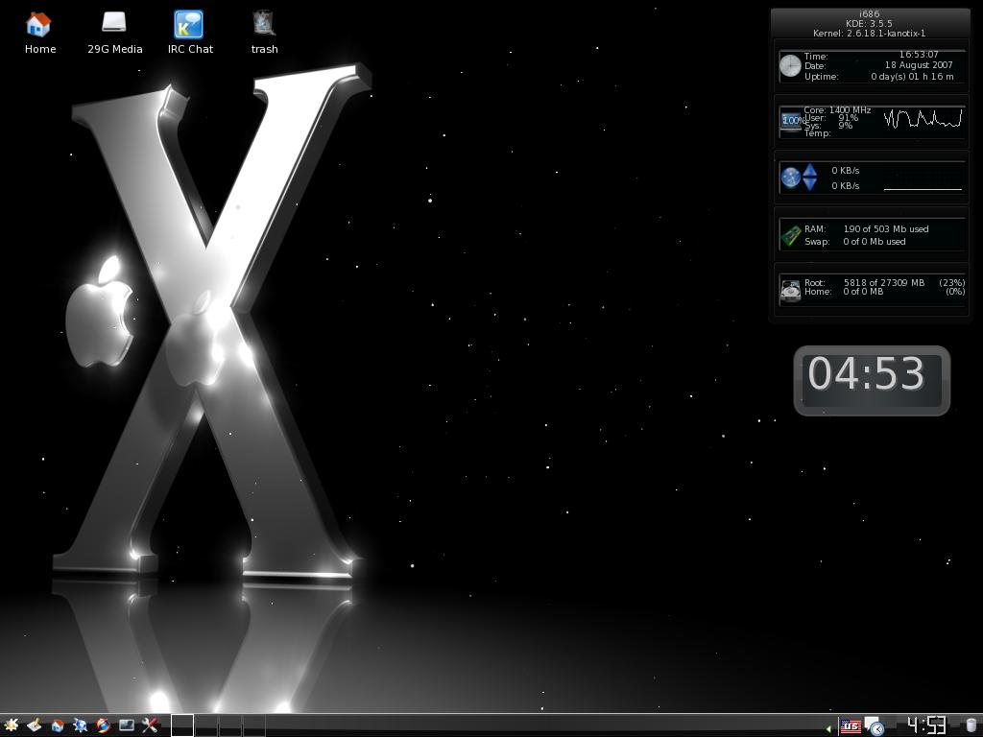Open the 29G Media drive icon
983x737 pixels.
114,34
